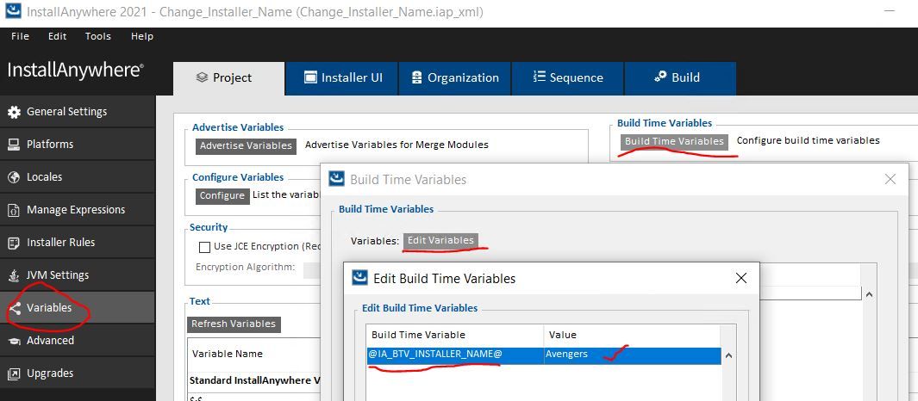Screen dimensions: 918x401
Task: Click the Build Time Variable column header
Action: coord(455,335)
